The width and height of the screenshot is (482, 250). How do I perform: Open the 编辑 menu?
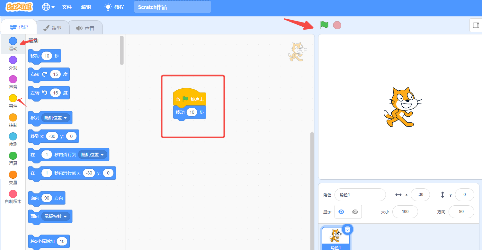tap(86, 7)
